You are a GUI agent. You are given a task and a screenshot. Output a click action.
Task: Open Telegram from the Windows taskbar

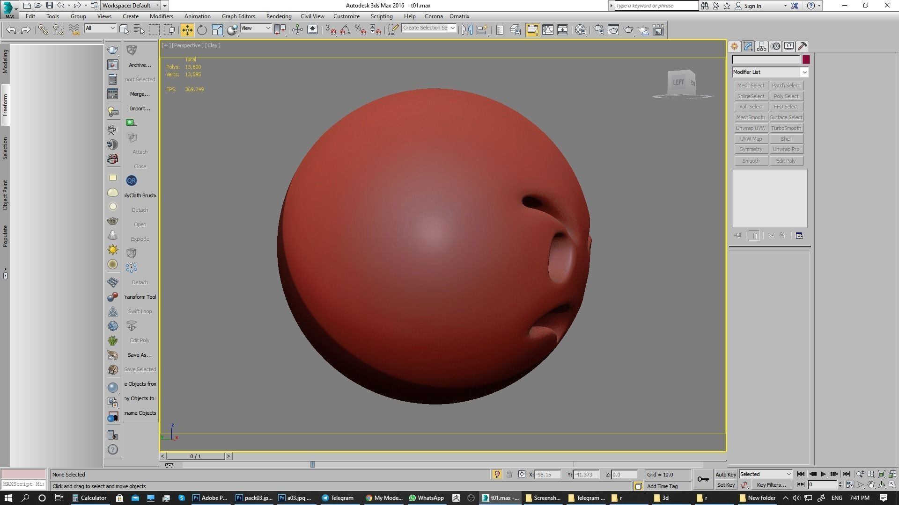tap(338, 498)
